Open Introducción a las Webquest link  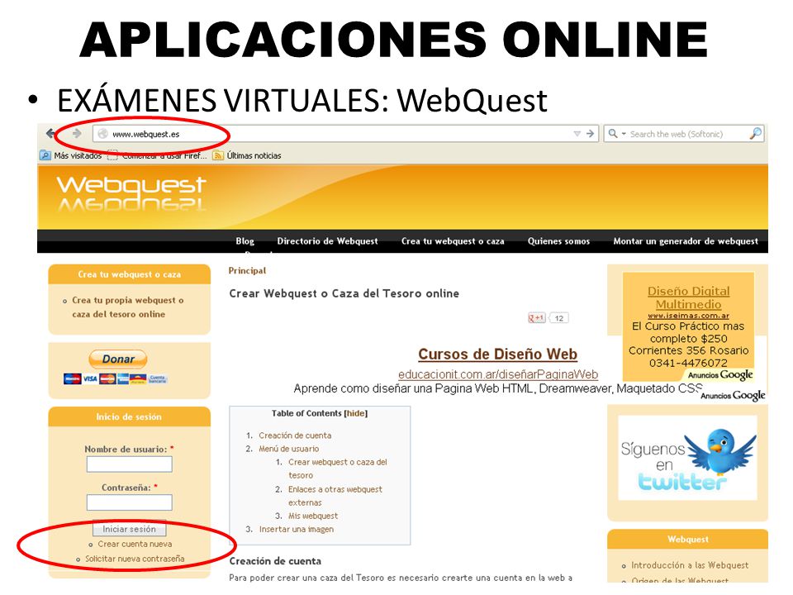click(690, 565)
